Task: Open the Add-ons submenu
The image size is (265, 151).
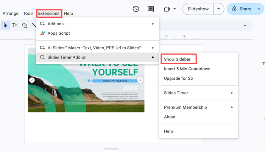Action: pos(97,24)
